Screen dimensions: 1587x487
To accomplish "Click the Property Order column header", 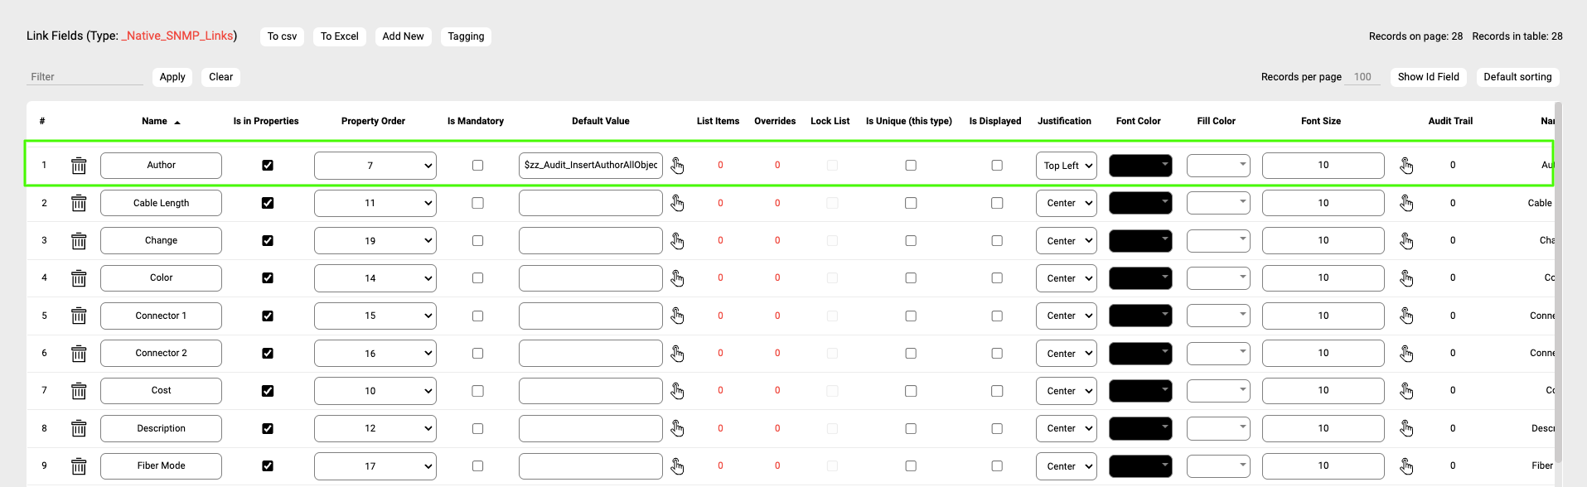I will click(373, 121).
